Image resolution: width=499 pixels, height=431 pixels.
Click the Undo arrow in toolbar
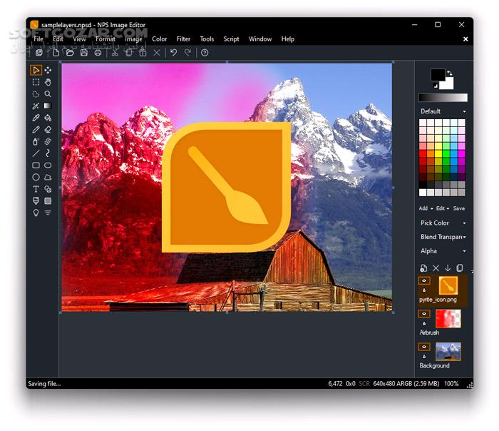click(173, 53)
